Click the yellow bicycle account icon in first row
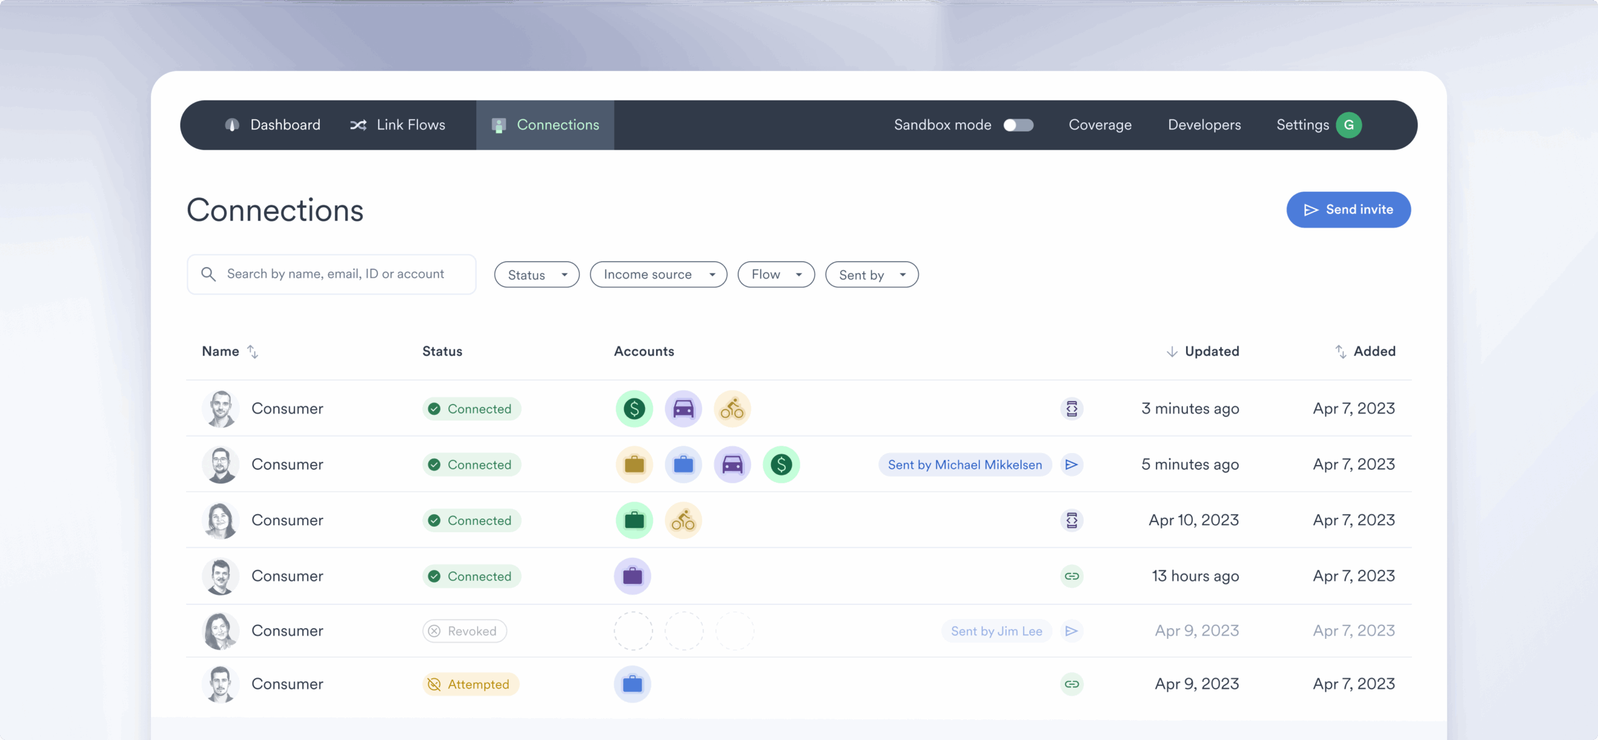 (x=732, y=409)
